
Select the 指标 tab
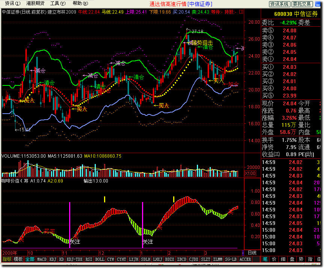[x=7, y=259]
